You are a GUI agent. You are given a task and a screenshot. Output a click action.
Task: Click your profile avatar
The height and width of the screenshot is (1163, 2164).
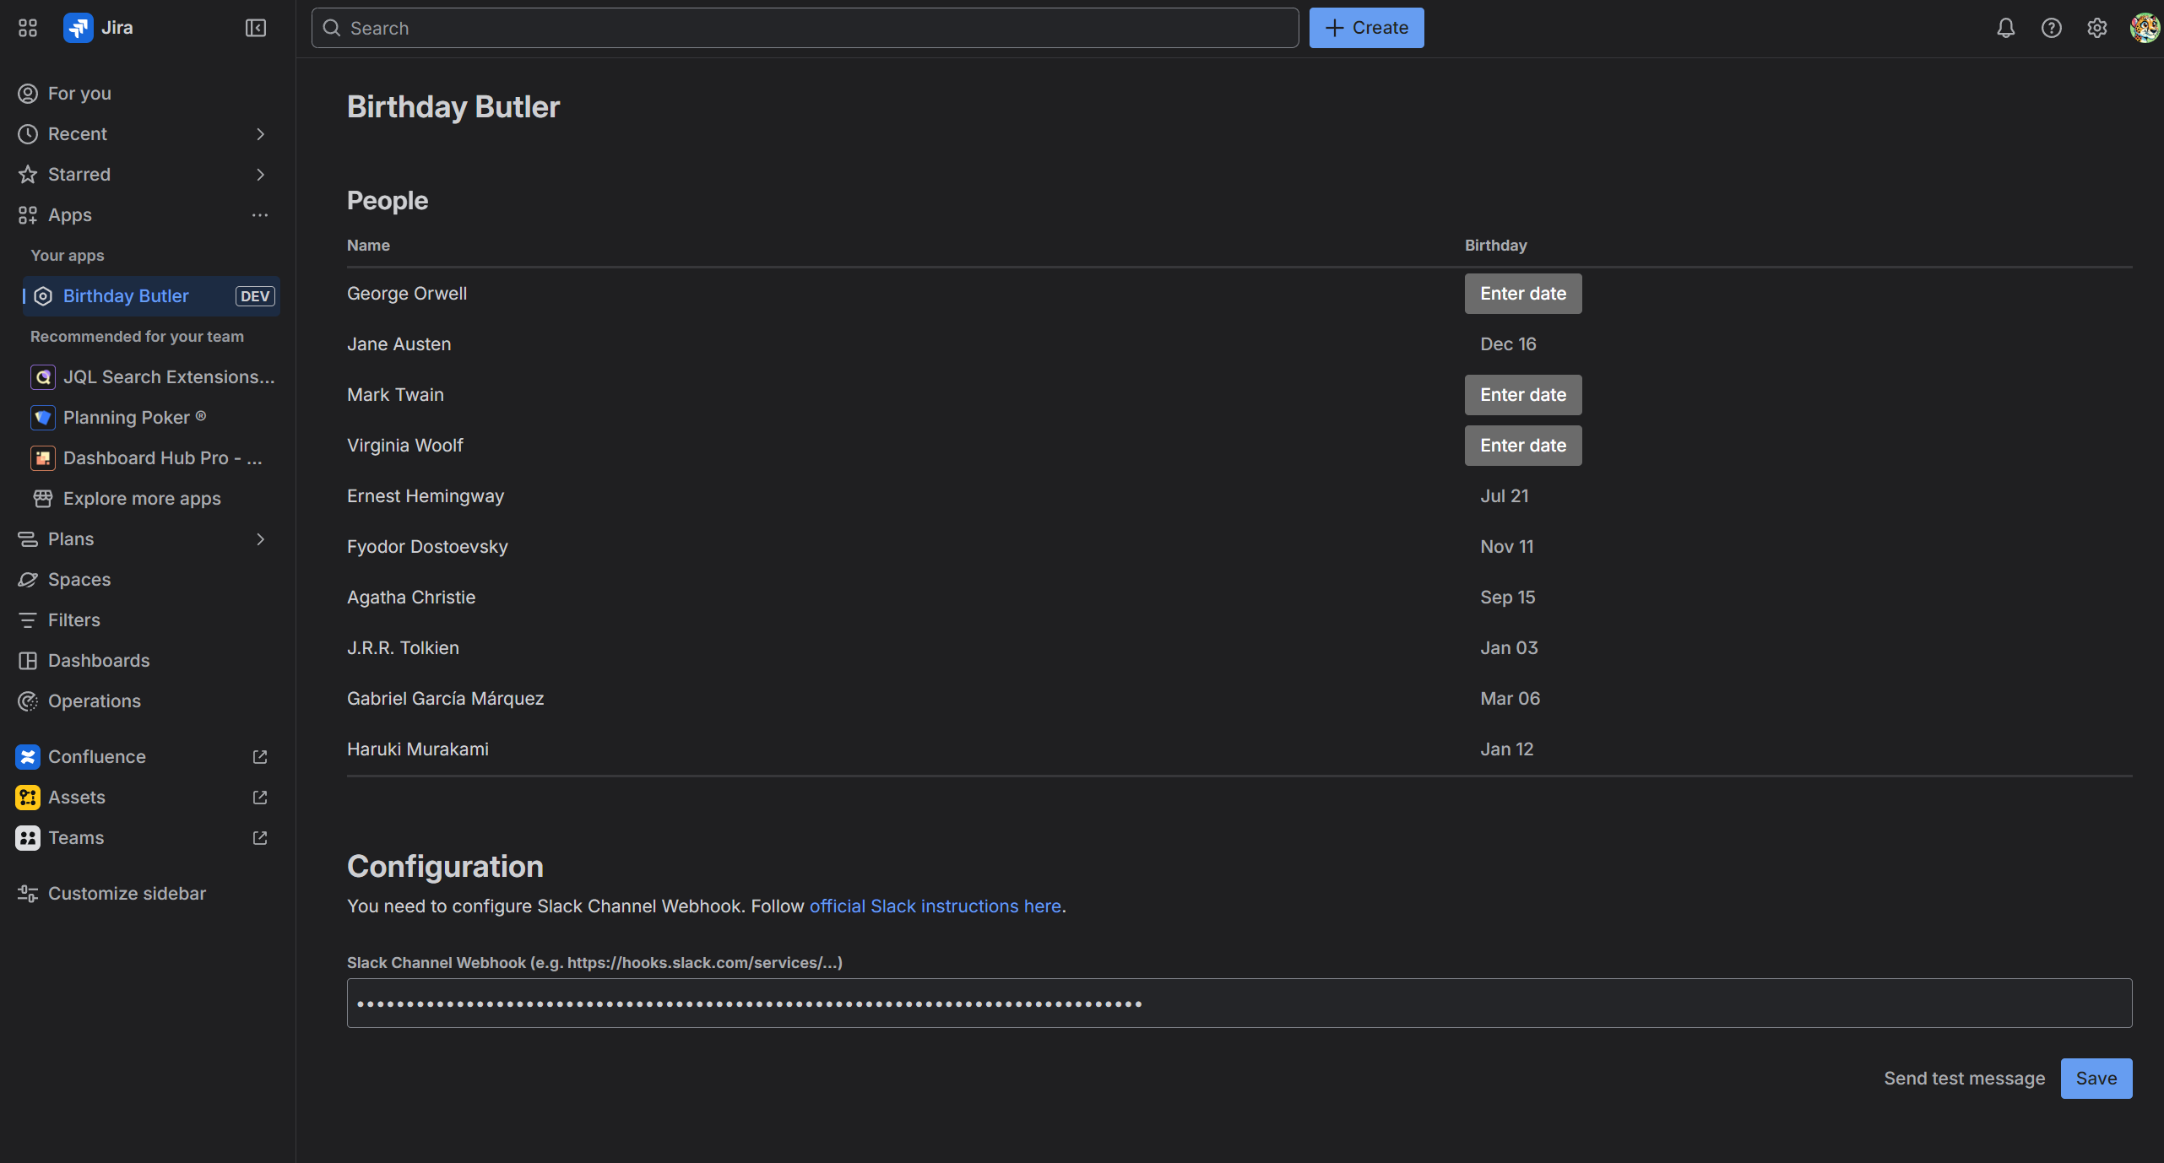click(x=2143, y=27)
